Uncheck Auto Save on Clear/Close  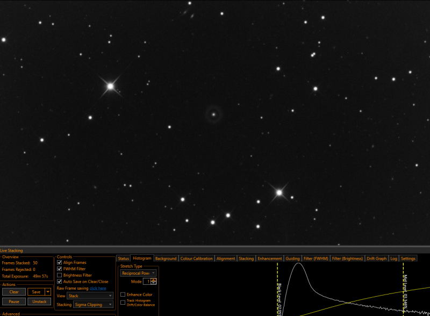coord(59,282)
